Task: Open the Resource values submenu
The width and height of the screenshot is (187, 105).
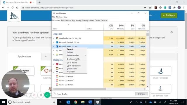Action: click(75, 55)
